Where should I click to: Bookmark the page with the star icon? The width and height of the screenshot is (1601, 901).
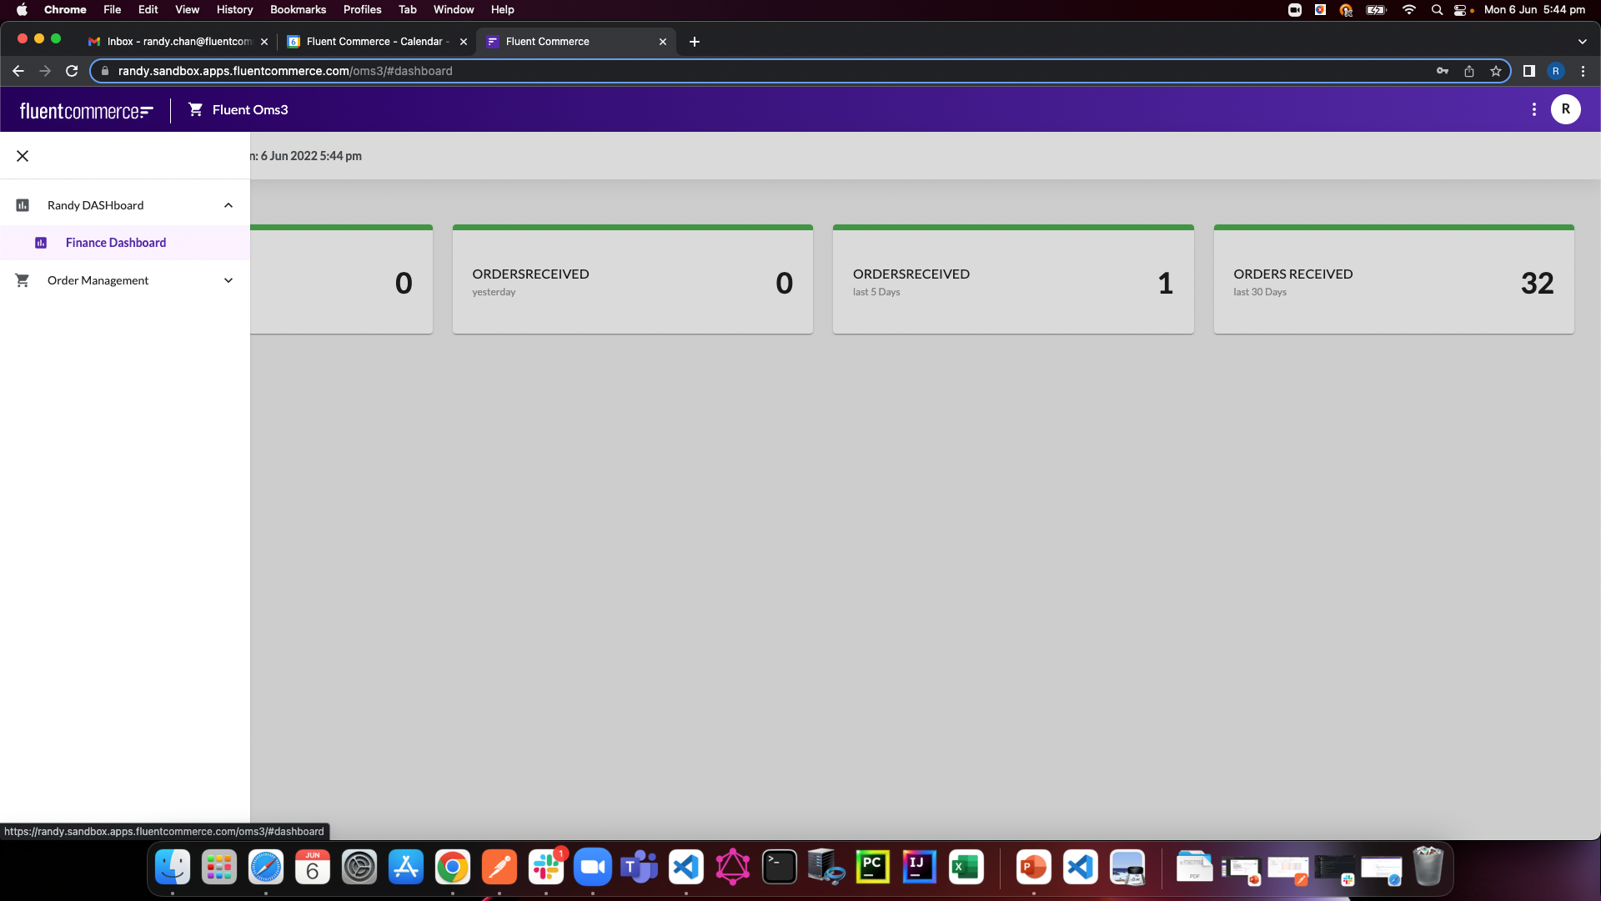click(1496, 71)
